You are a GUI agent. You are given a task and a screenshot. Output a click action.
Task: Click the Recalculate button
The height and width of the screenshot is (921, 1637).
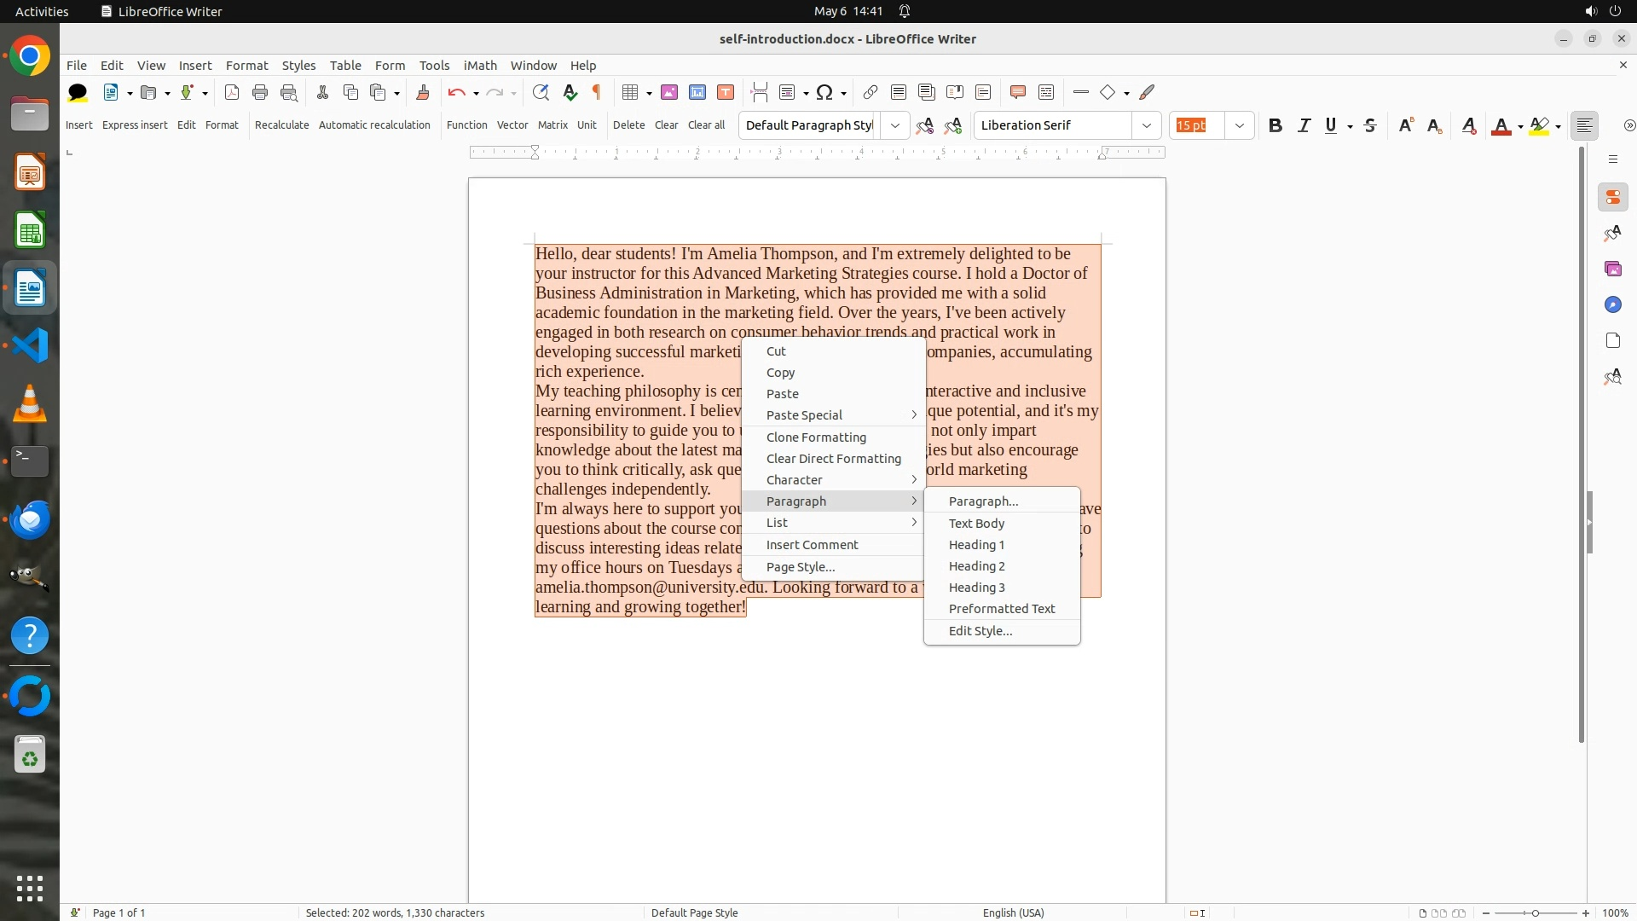pyautogui.click(x=281, y=125)
